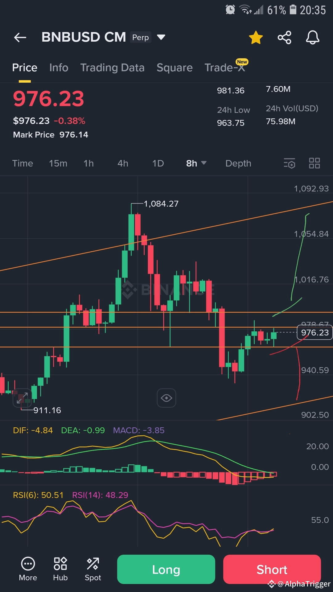Tap the green Long button
333x592 pixels.
[166, 569]
